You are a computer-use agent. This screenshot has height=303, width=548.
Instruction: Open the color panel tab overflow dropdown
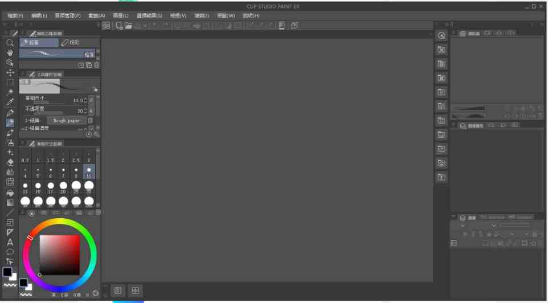click(98, 212)
